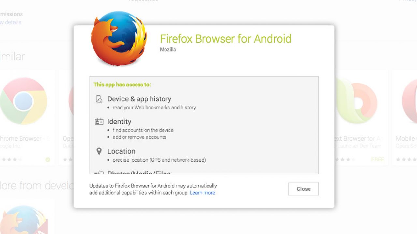The height and width of the screenshot is (234, 417).
Task: Click the Device & app history icon
Action: [x=99, y=99]
